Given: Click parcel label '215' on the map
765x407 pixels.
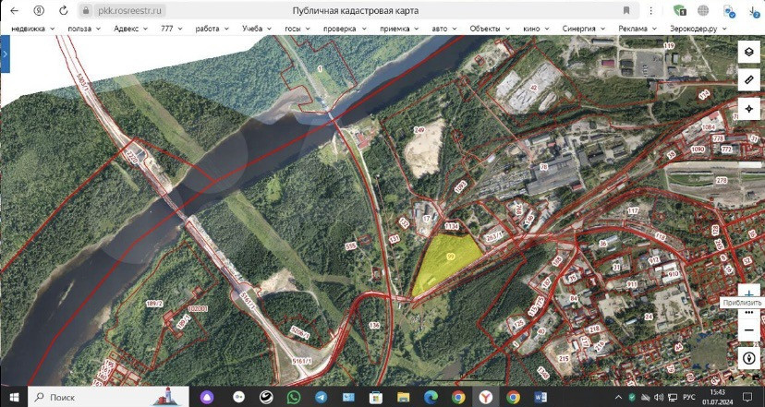Looking at the screenshot, I should 564,359.
